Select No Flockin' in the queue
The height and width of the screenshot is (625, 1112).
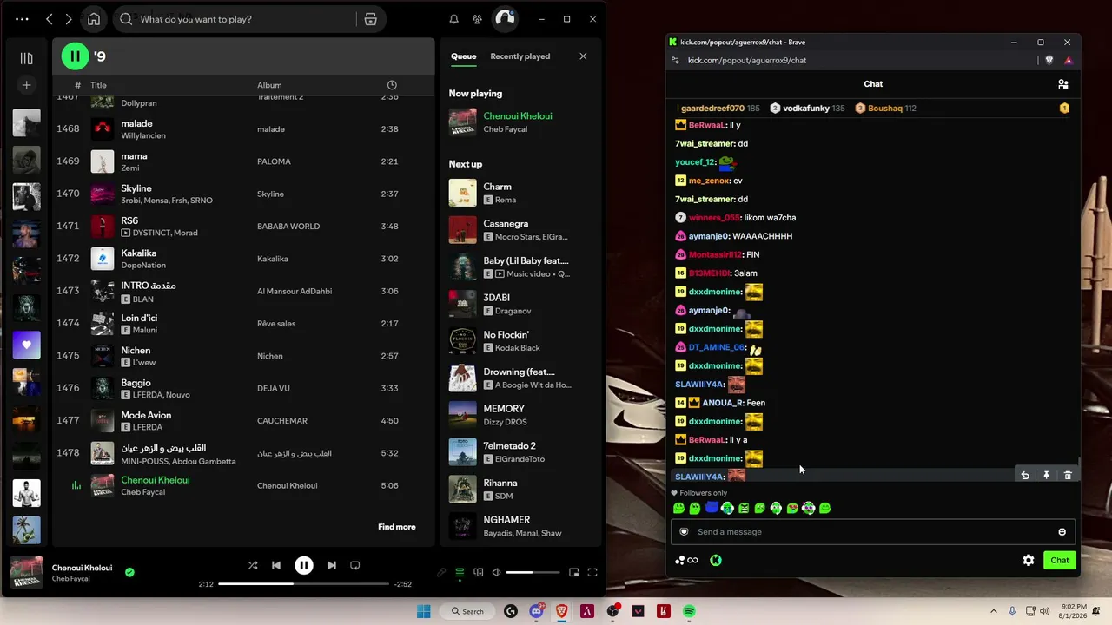(x=520, y=341)
